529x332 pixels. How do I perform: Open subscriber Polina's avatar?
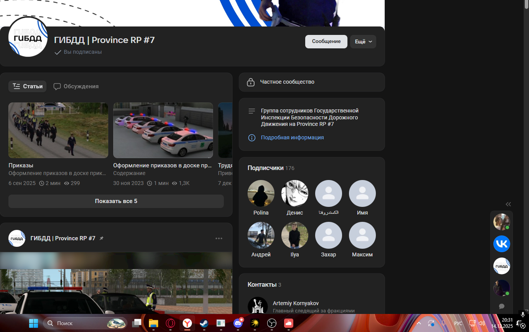point(261,193)
